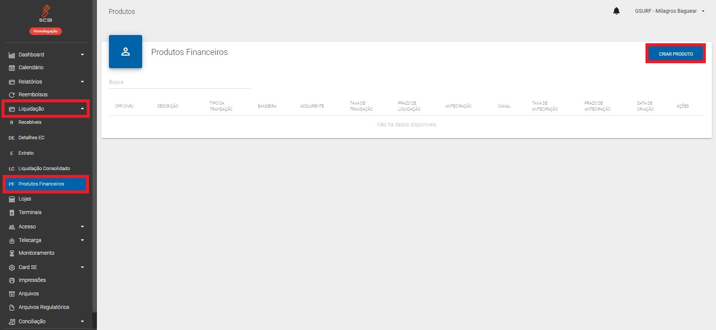Expand the Dashboard menu arrow
Image resolution: width=716 pixels, height=330 pixels.
click(x=82, y=55)
